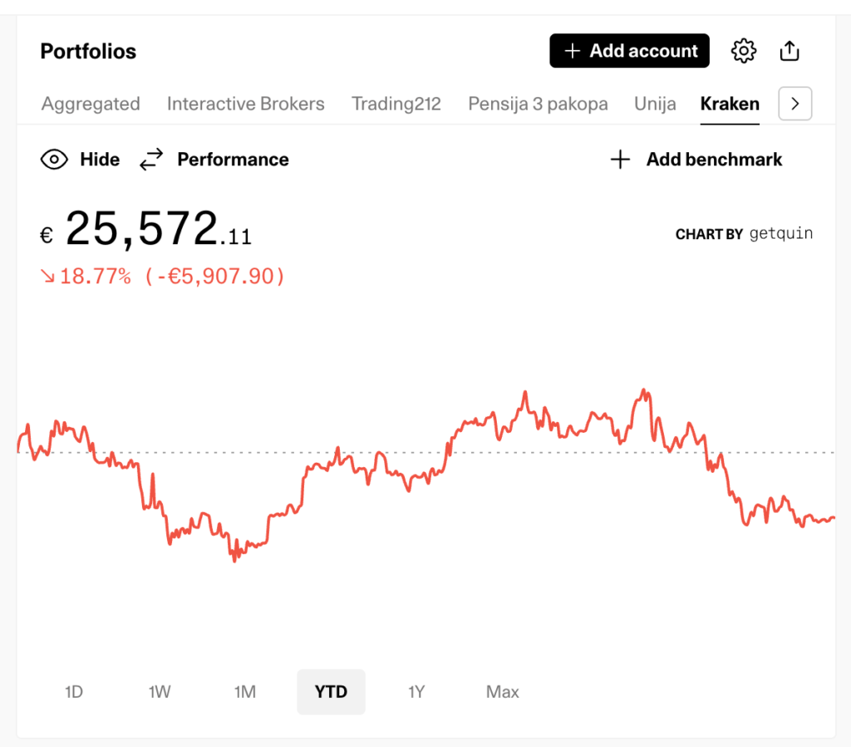Click the getquin chart attribution link
This screenshot has height=747, width=851.
[780, 233]
